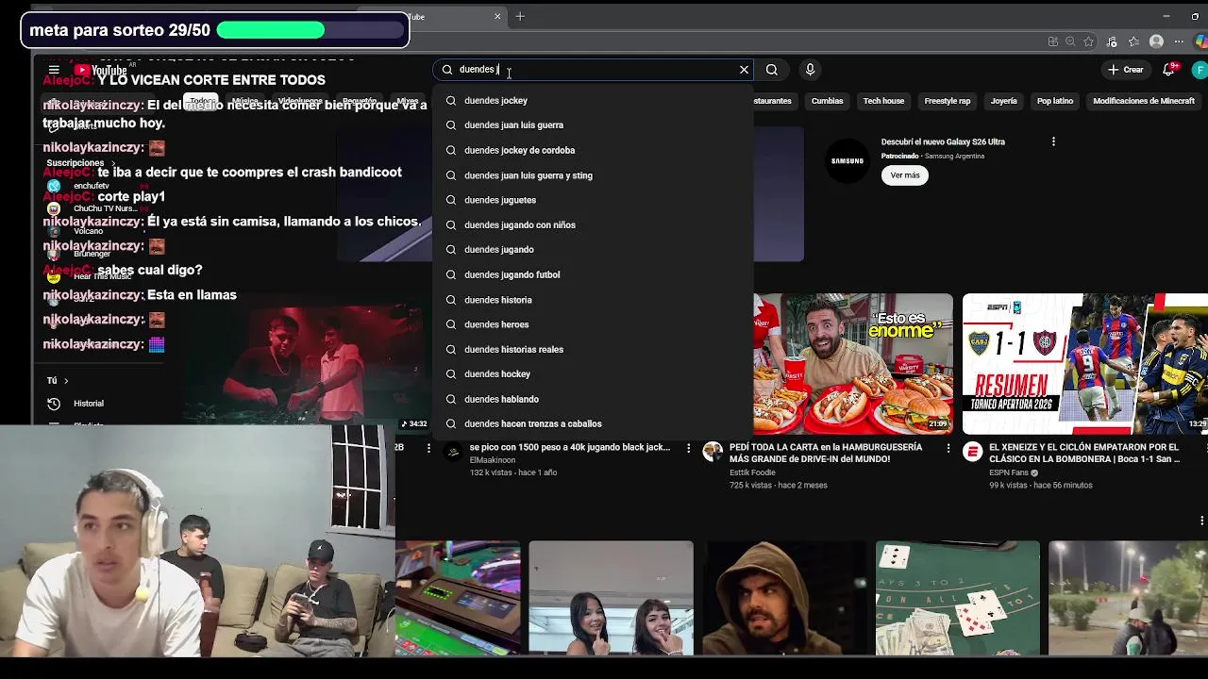Viewport: 1208px width, 679px height.
Task: Add this page to browser favorites (star)
Action: click(1088, 41)
